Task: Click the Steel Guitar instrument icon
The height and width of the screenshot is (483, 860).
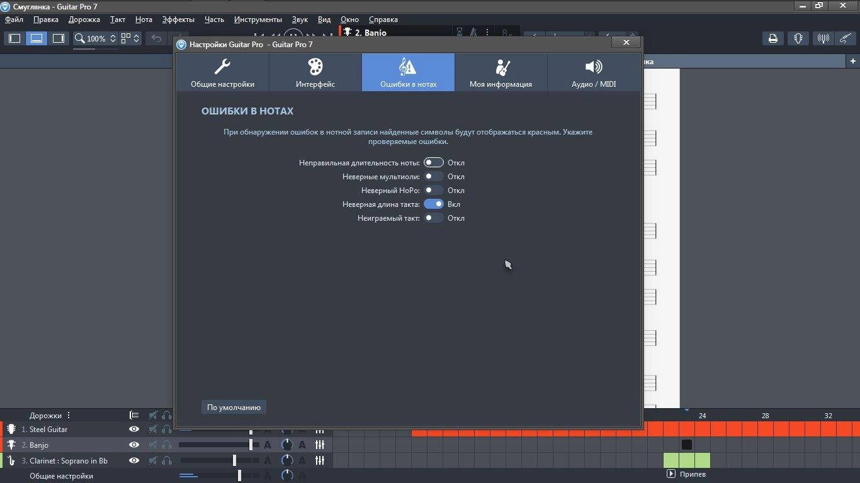Action: tap(11, 429)
